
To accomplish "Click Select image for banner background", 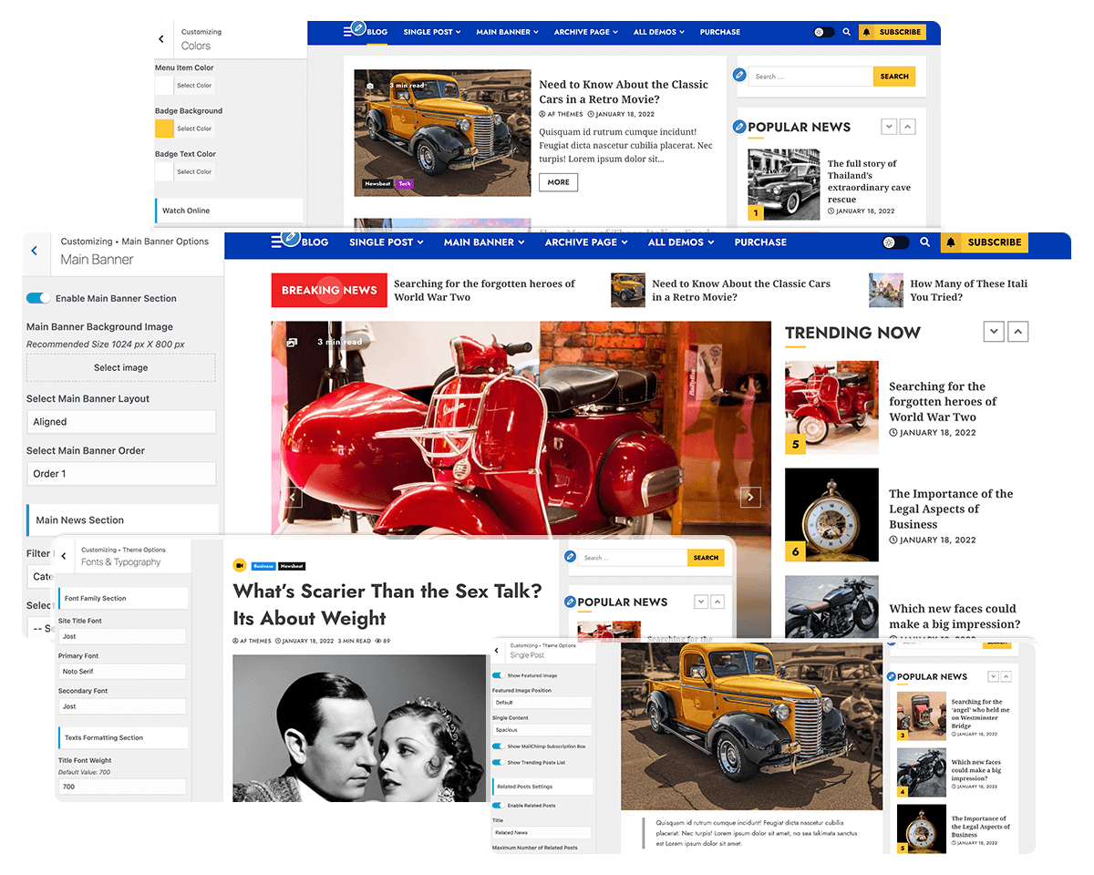I will (121, 367).
